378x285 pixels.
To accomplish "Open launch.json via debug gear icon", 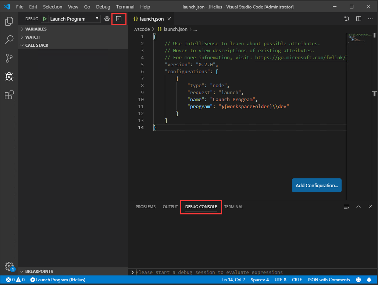I will point(107,19).
